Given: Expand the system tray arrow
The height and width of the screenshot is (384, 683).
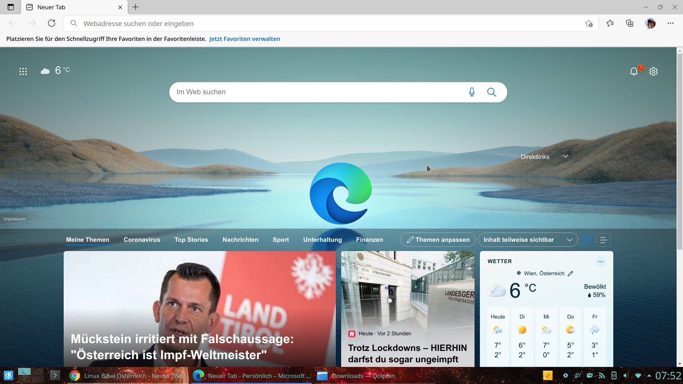Looking at the screenshot, I should (x=650, y=375).
